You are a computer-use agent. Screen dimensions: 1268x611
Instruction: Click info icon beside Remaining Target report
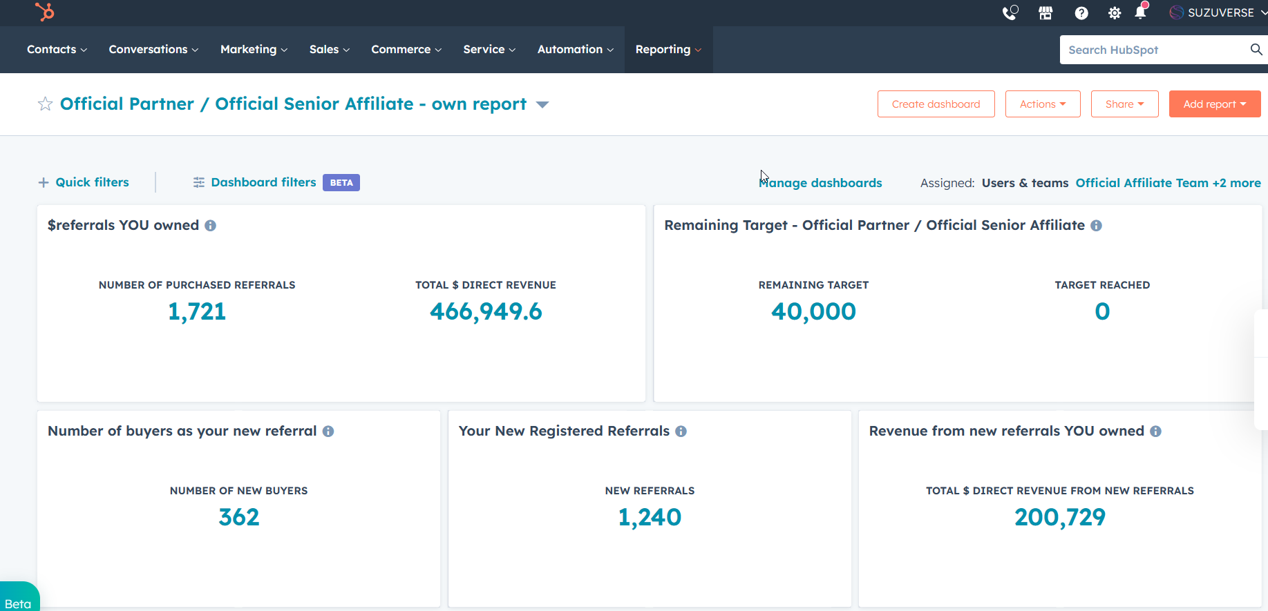(1096, 226)
